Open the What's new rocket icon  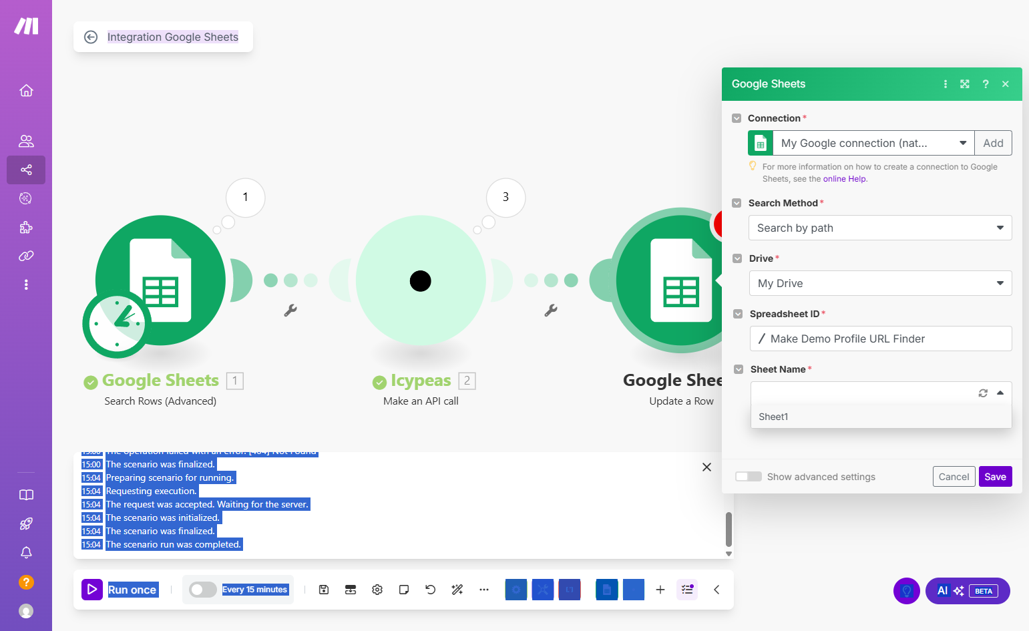[26, 523]
